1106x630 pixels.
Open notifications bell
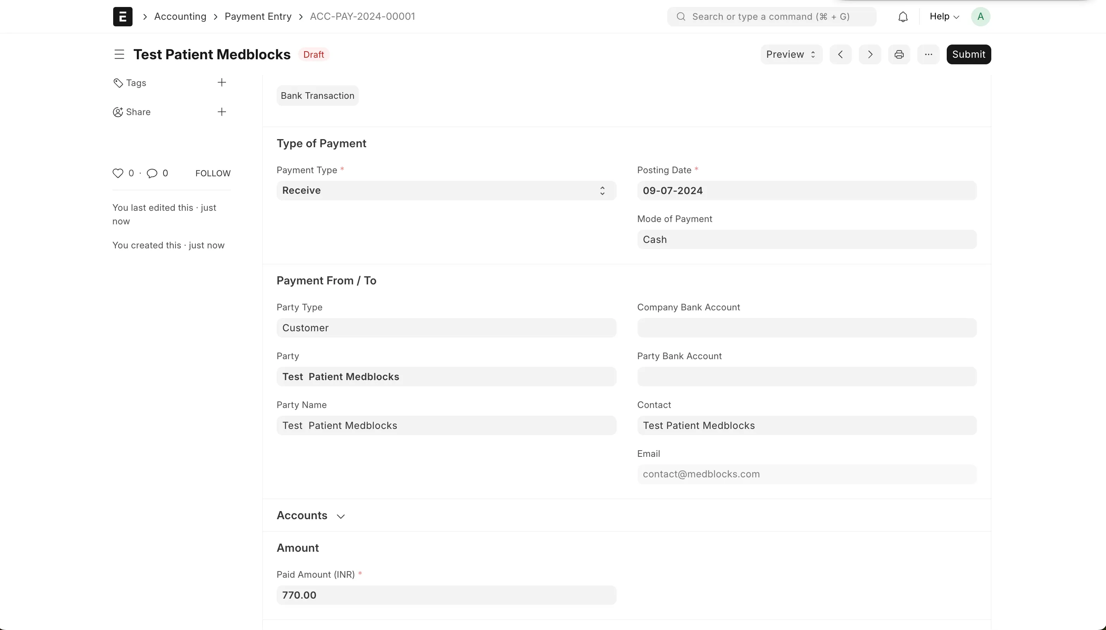click(903, 16)
